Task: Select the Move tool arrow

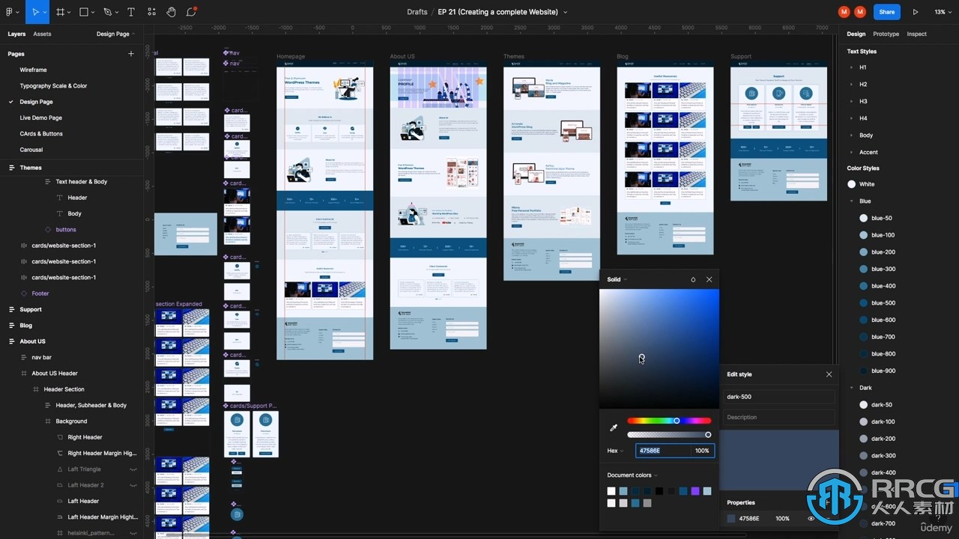Action: [x=35, y=12]
